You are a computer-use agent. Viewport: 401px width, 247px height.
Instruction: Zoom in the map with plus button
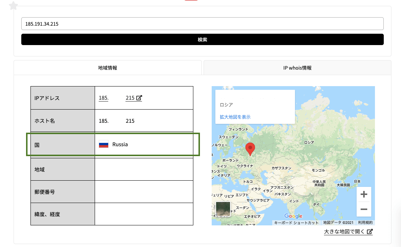pyautogui.click(x=364, y=194)
